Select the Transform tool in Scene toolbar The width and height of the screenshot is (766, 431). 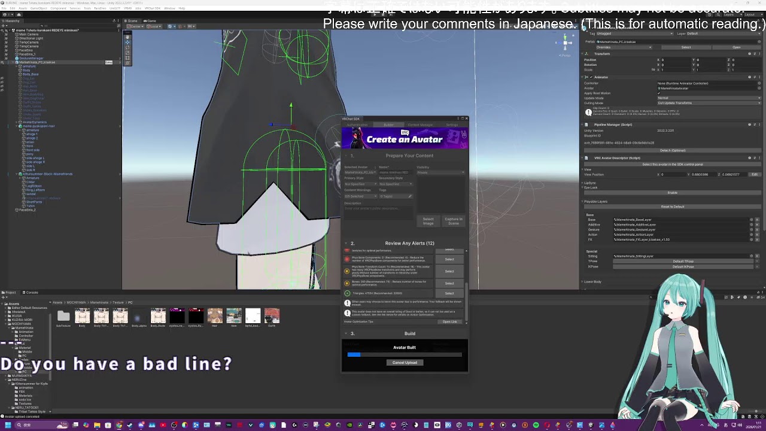[x=127, y=62]
